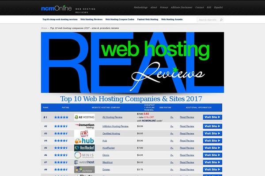Open the HostRocket link
The width and height of the screenshot is (265, 176).
pyautogui.click(x=109, y=148)
